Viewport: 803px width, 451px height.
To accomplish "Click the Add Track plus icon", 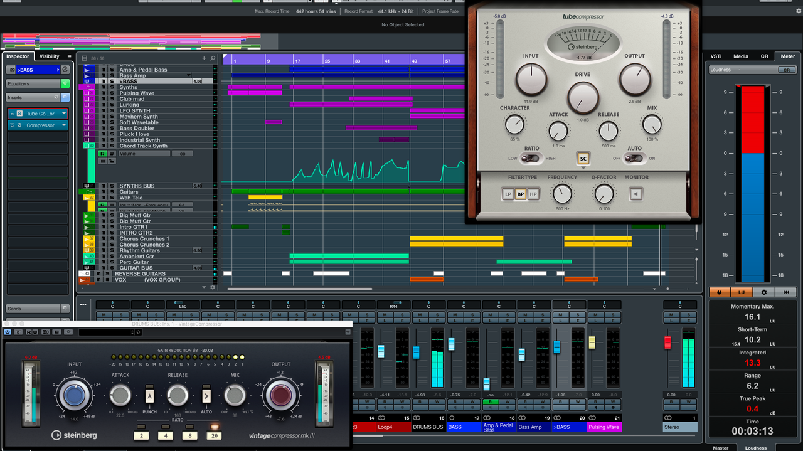I will [x=204, y=58].
